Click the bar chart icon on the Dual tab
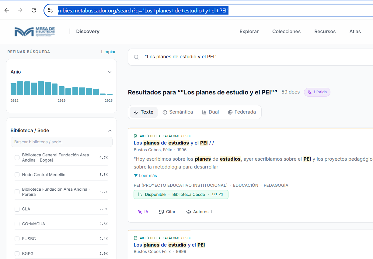The height and width of the screenshot is (259, 373). pyautogui.click(x=204, y=112)
